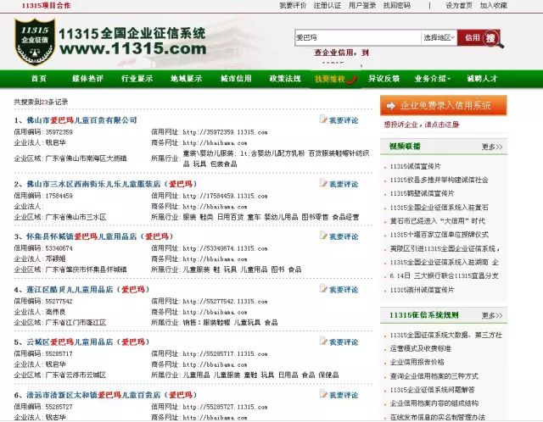Open 查询企业信用档案的三种方式 link

click(x=434, y=376)
